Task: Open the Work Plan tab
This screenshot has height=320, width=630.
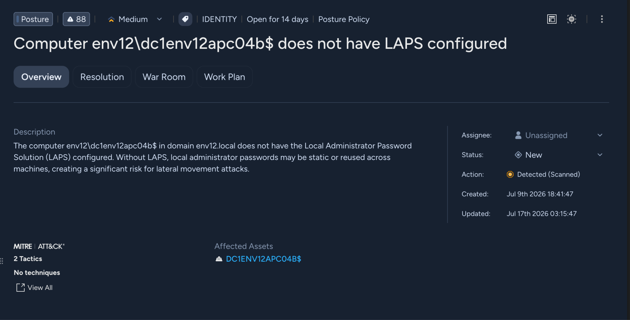Action: pyautogui.click(x=225, y=77)
